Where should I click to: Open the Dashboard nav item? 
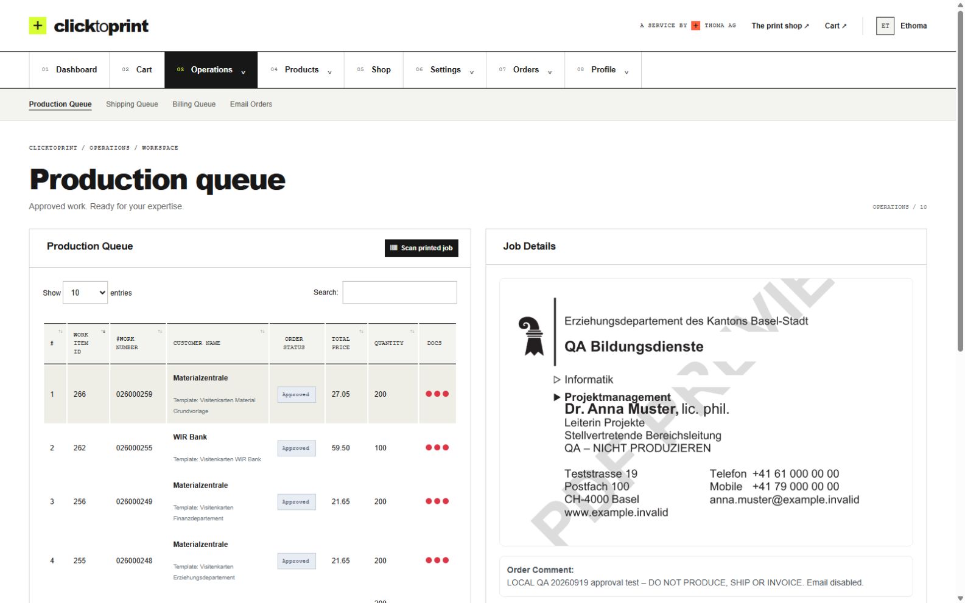click(69, 70)
